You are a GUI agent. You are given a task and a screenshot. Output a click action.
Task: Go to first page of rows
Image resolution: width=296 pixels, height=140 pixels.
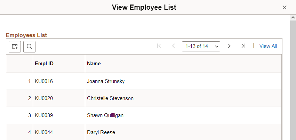(159, 46)
